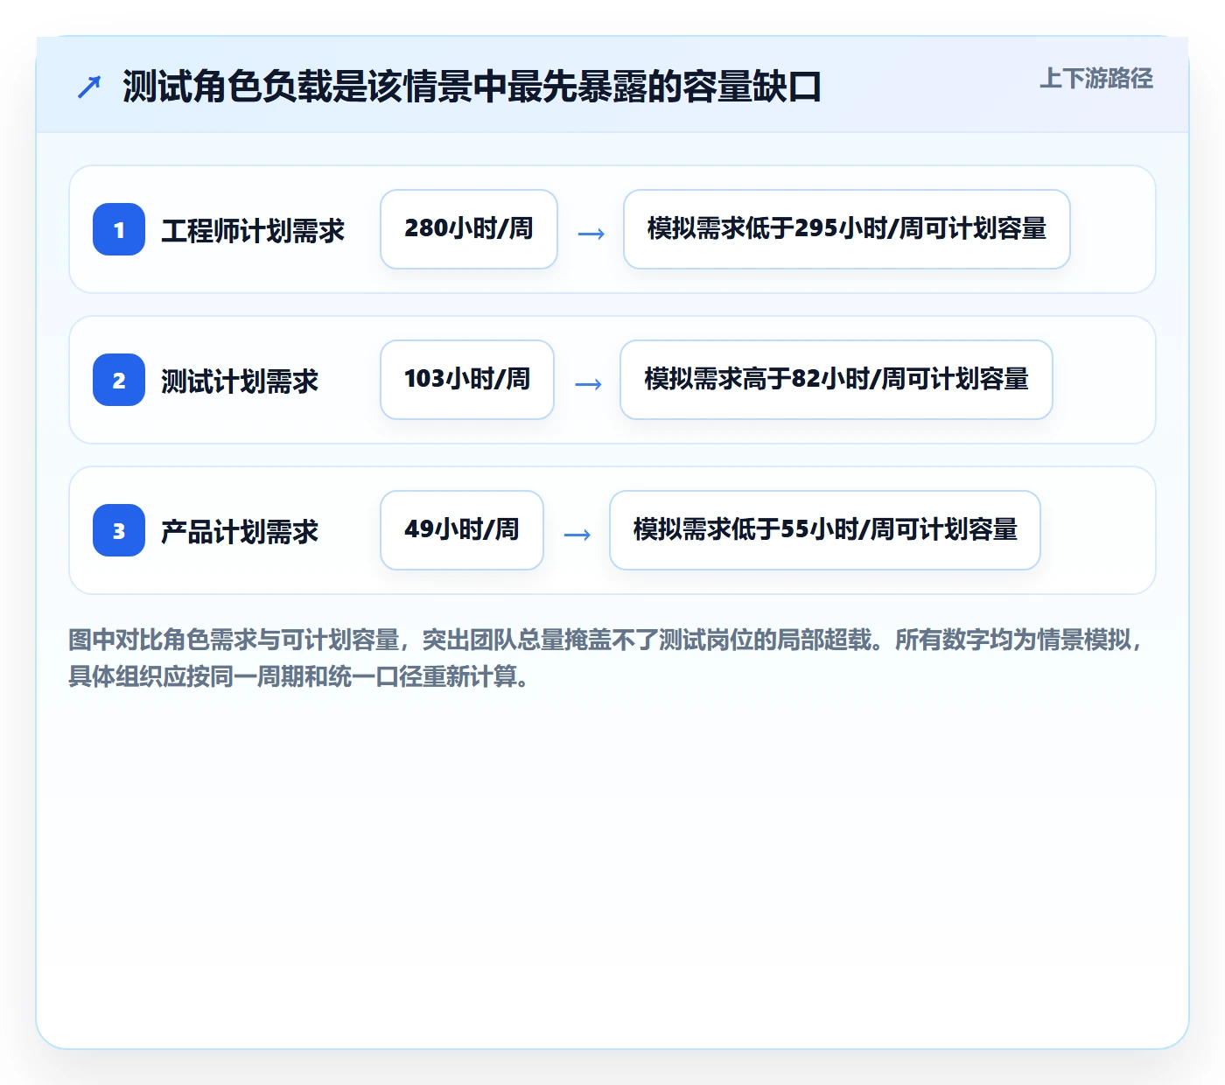
Task: Click the number 3 badge
Action: tap(119, 530)
